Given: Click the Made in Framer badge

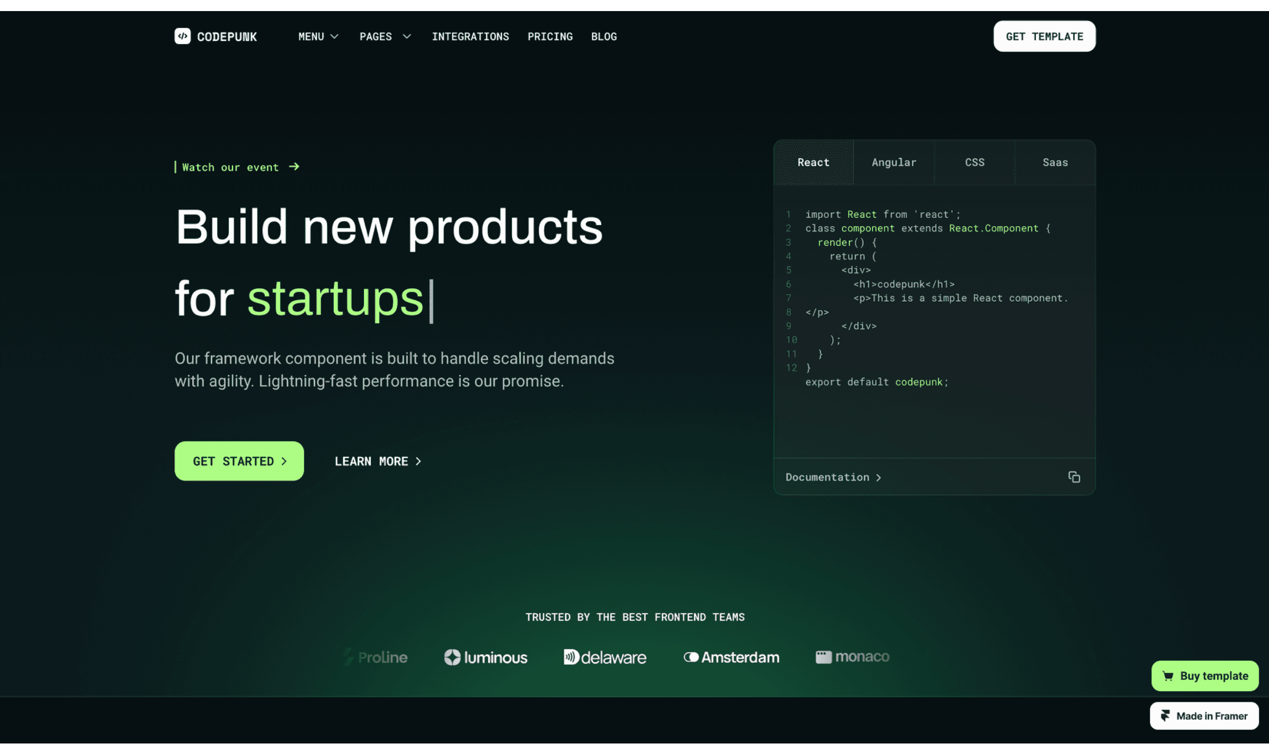Looking at the screenshot, I should tap(1204, 716).
